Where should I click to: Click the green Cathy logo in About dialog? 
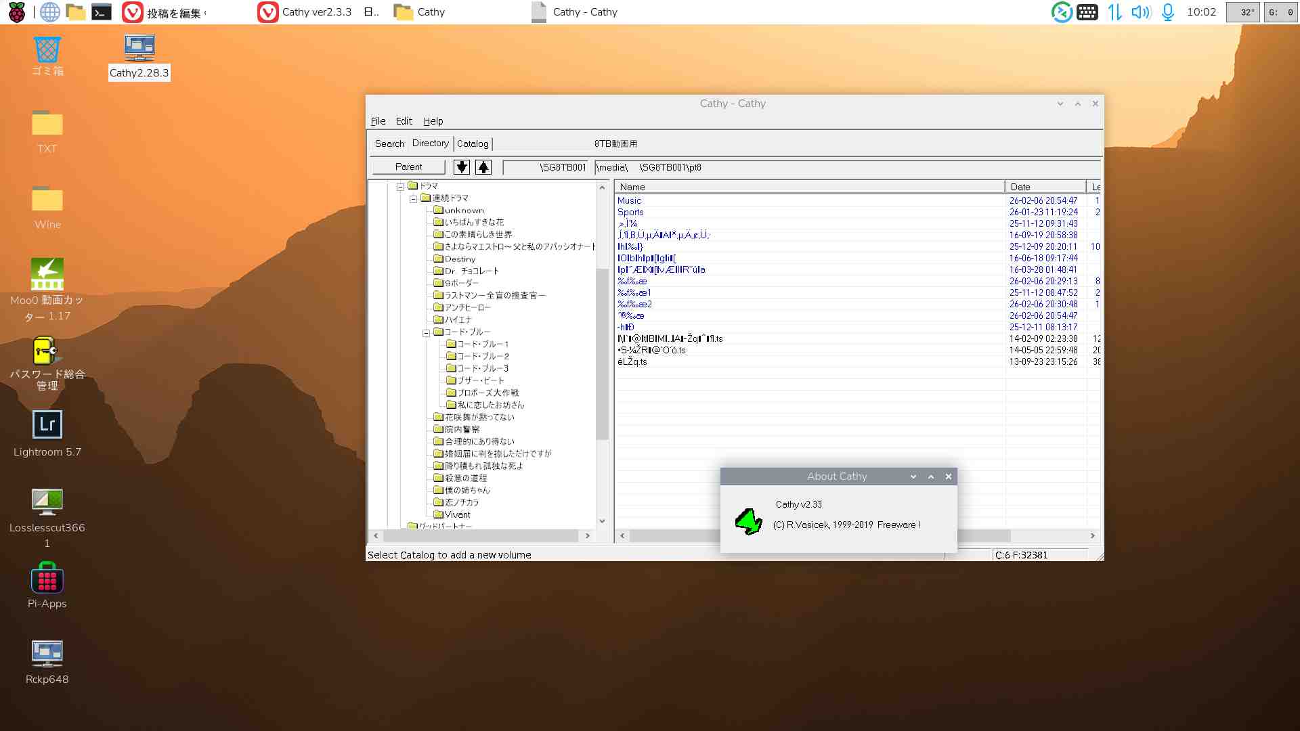pos(748,522)
